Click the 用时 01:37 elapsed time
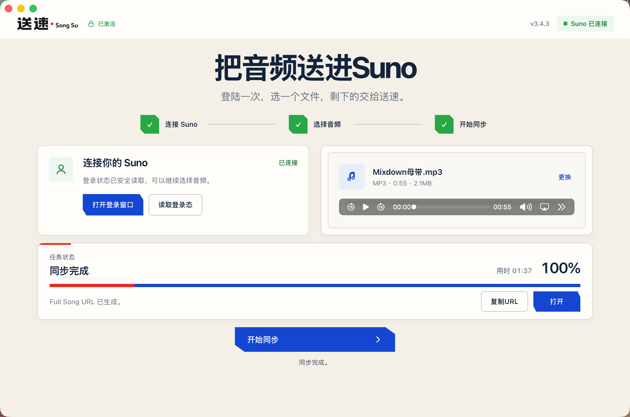 pyautogui.click(x=514, y=271)
